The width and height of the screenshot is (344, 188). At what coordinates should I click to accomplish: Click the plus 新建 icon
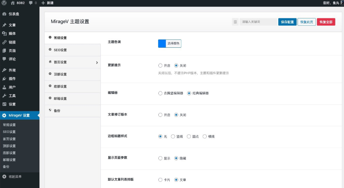[x=43, y=3]
